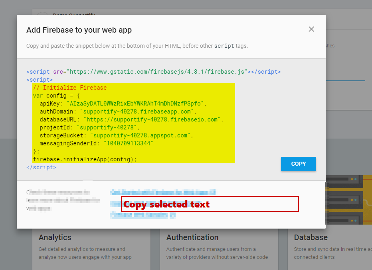
Task: Click the var config = { line
Action: 56,96
